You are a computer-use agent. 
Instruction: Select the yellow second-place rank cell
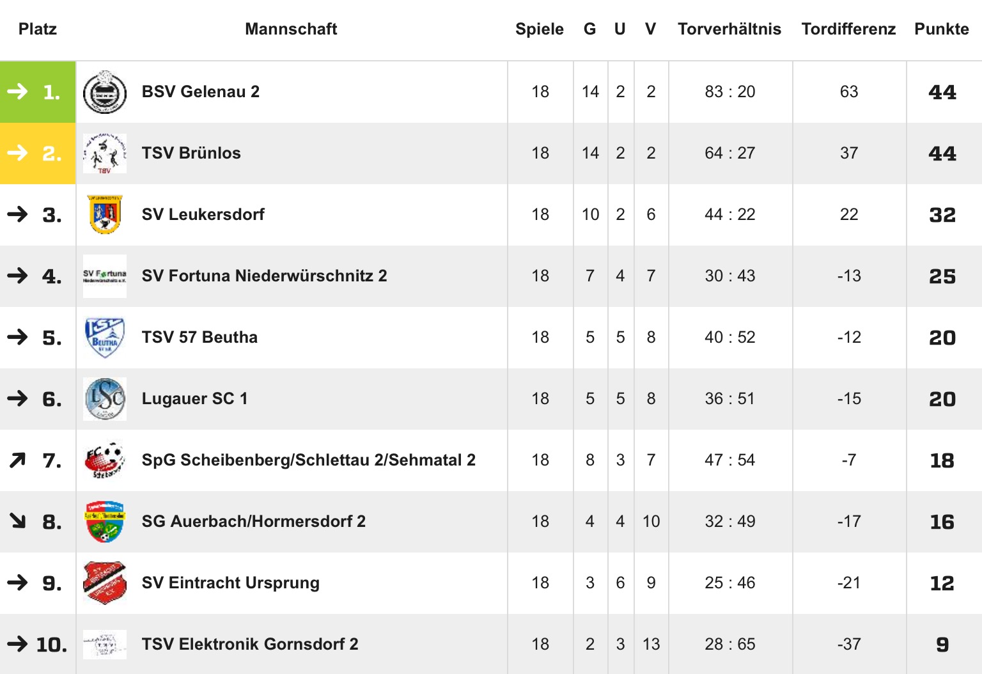38,153
